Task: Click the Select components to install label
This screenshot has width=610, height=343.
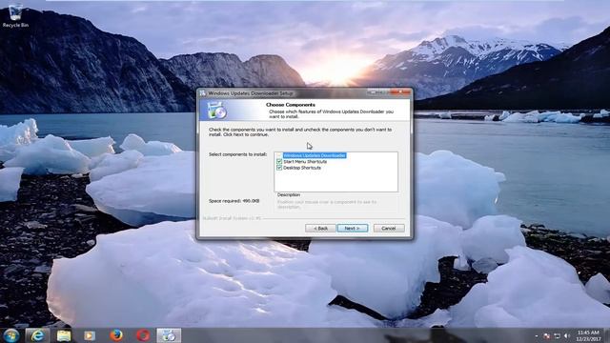Action: pos(237,154)
